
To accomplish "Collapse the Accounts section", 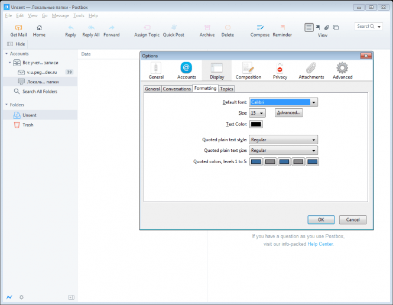I will pyautogui.click(x=7, y=54).
